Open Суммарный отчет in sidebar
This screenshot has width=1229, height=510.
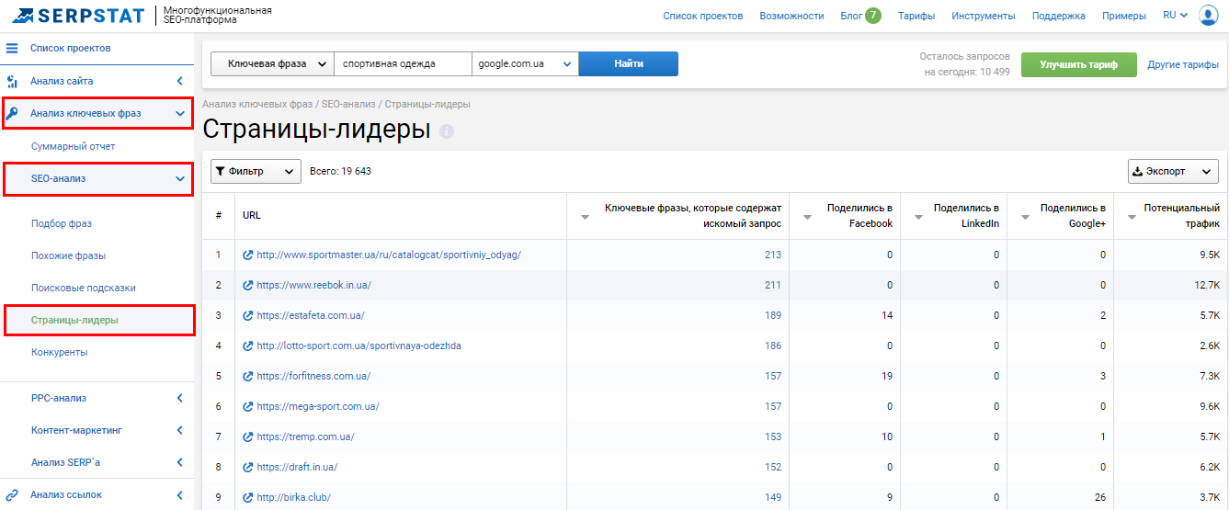pos(73,146)
